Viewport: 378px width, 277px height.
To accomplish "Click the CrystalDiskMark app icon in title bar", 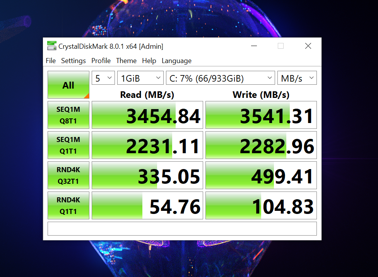I will (51, 46).
